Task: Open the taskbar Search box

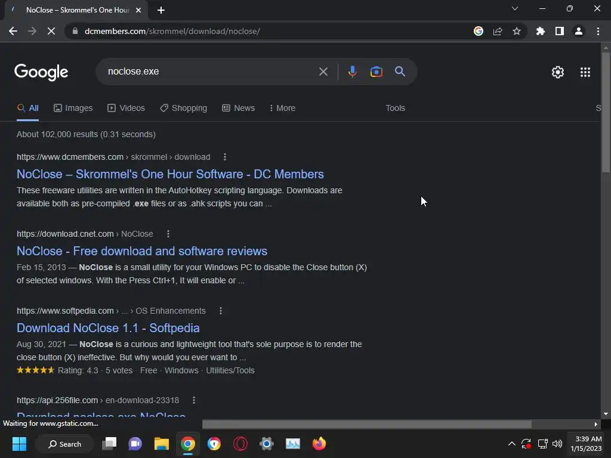Action: pos(64,444)
